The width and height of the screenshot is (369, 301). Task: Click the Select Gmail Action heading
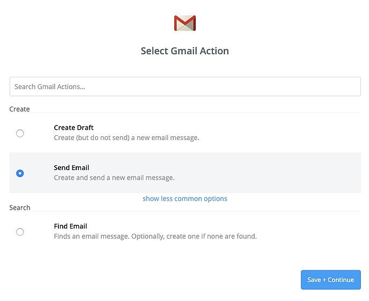[184, 51]
